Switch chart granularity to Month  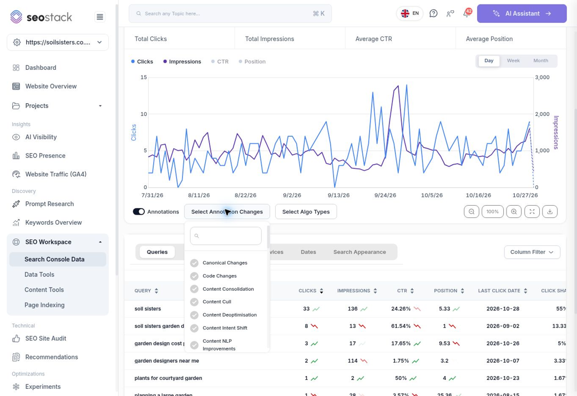pos(540,60)
